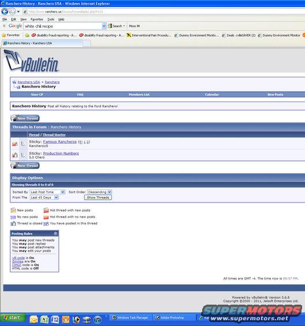The height and width of the screenshot is (326, 305).
Task: Open the Outlook folder icon in quick launch
Action: [34, 319]
